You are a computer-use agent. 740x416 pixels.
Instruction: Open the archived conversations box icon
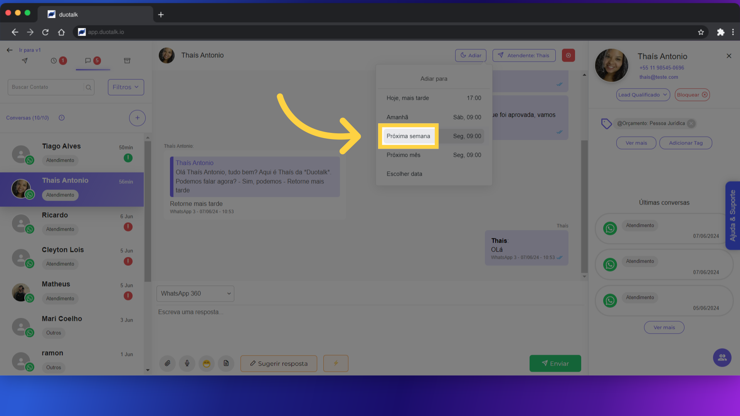(127, 60)
